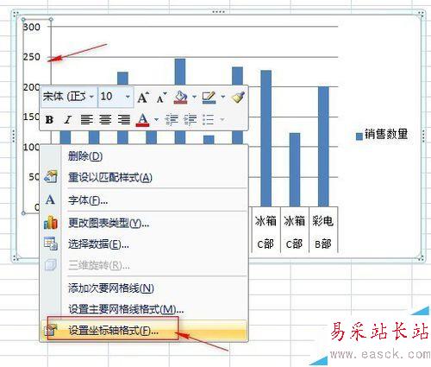Choose 删除(D) from context menu
Image resolution: width=431 pixels, height=367 pixels.
[144, 156]
